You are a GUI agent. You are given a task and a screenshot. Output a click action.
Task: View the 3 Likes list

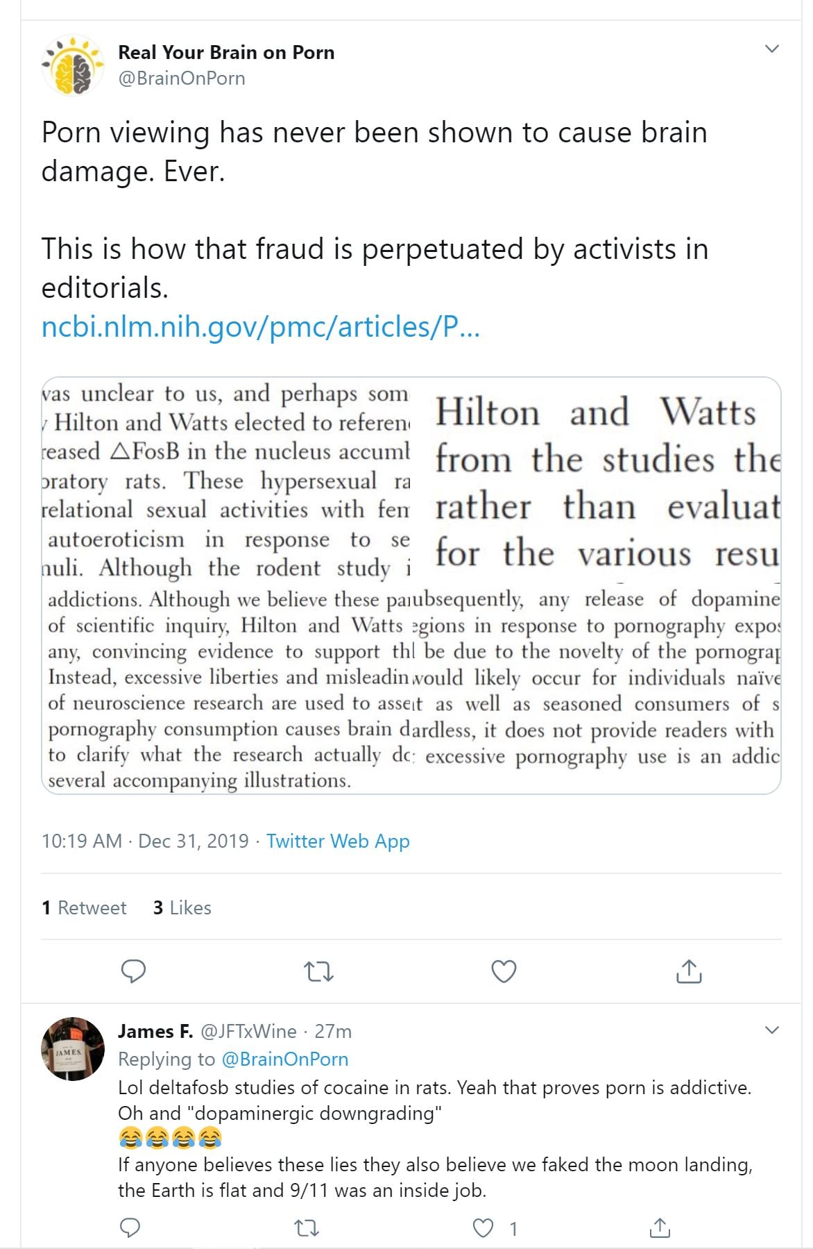click(x=182, y=907)
